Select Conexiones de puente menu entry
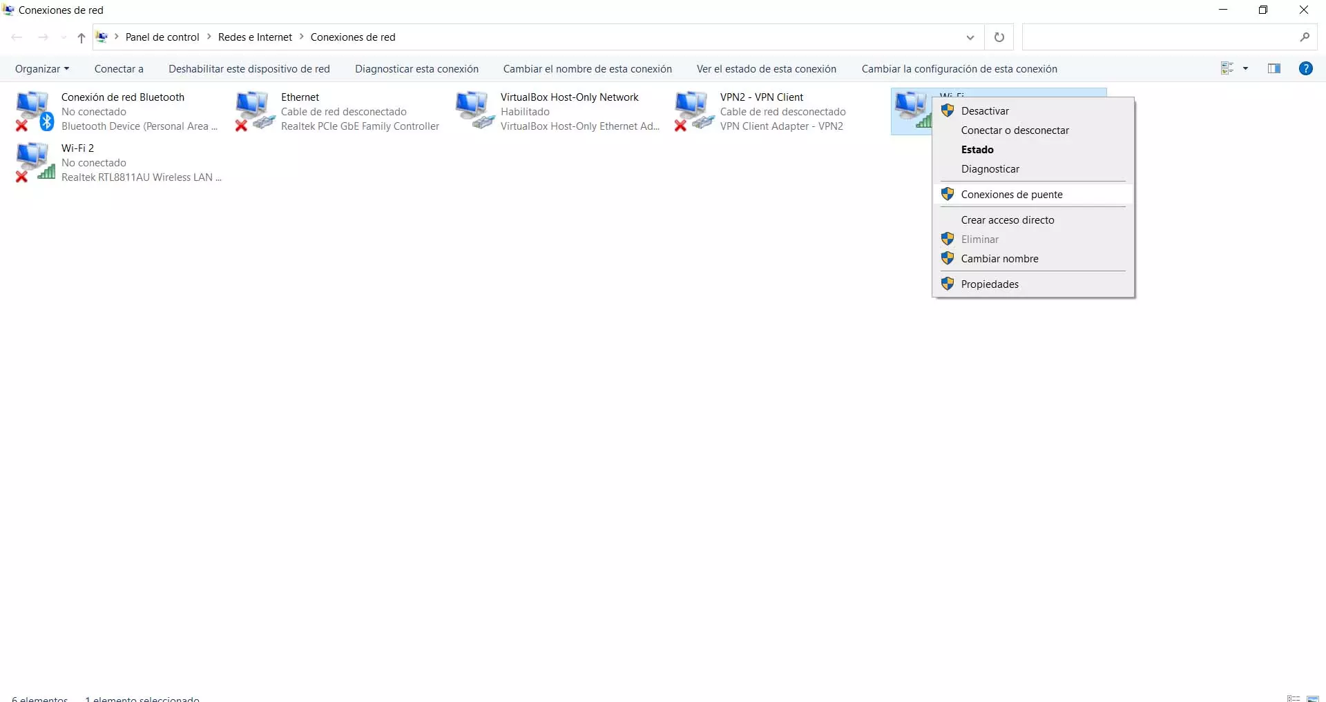This screenshot has height=702, width=1326. [x=1033, y=195]
